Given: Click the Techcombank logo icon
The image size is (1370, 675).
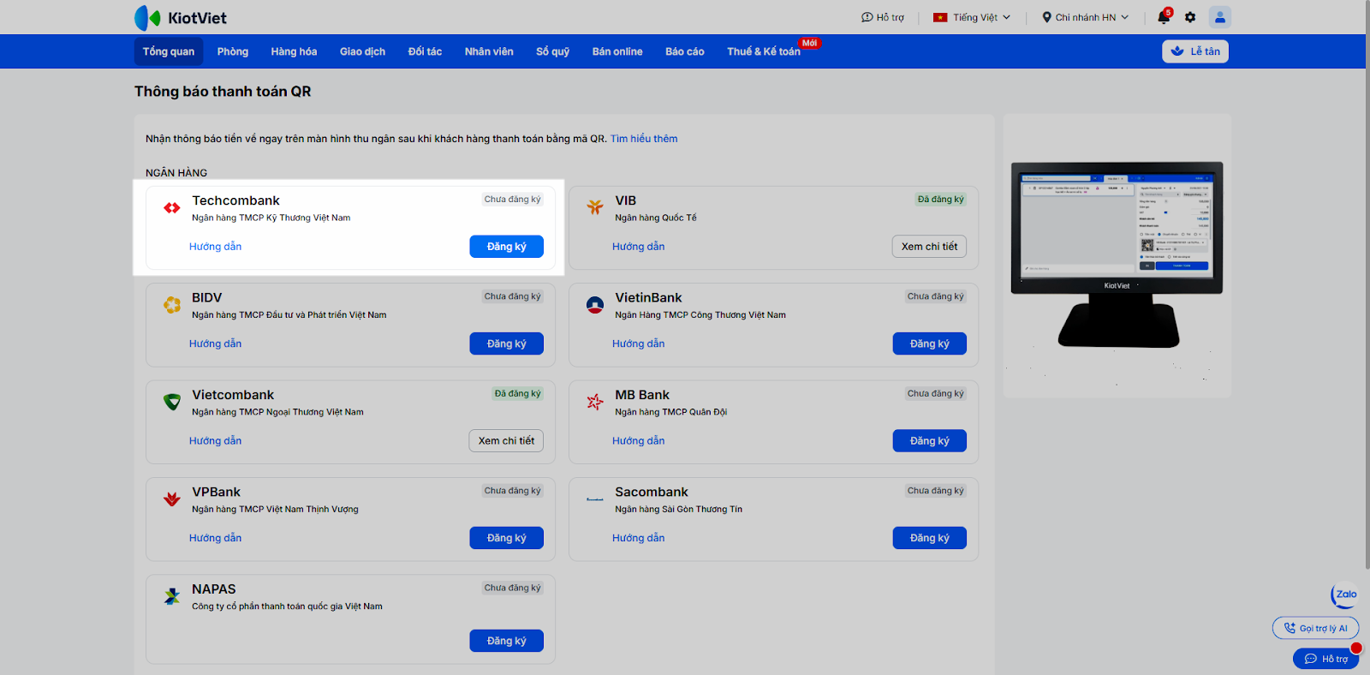Looking at the screenshot, I should tap(172, 207).
